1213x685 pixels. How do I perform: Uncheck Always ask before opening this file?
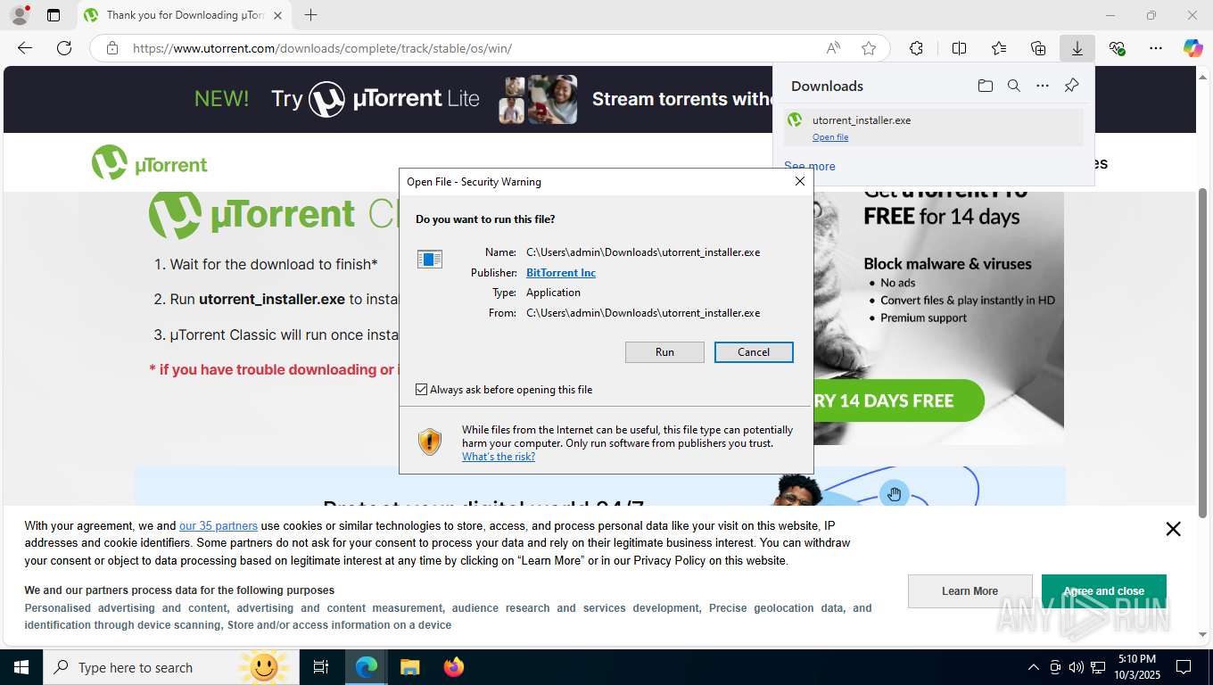[422, 390]
